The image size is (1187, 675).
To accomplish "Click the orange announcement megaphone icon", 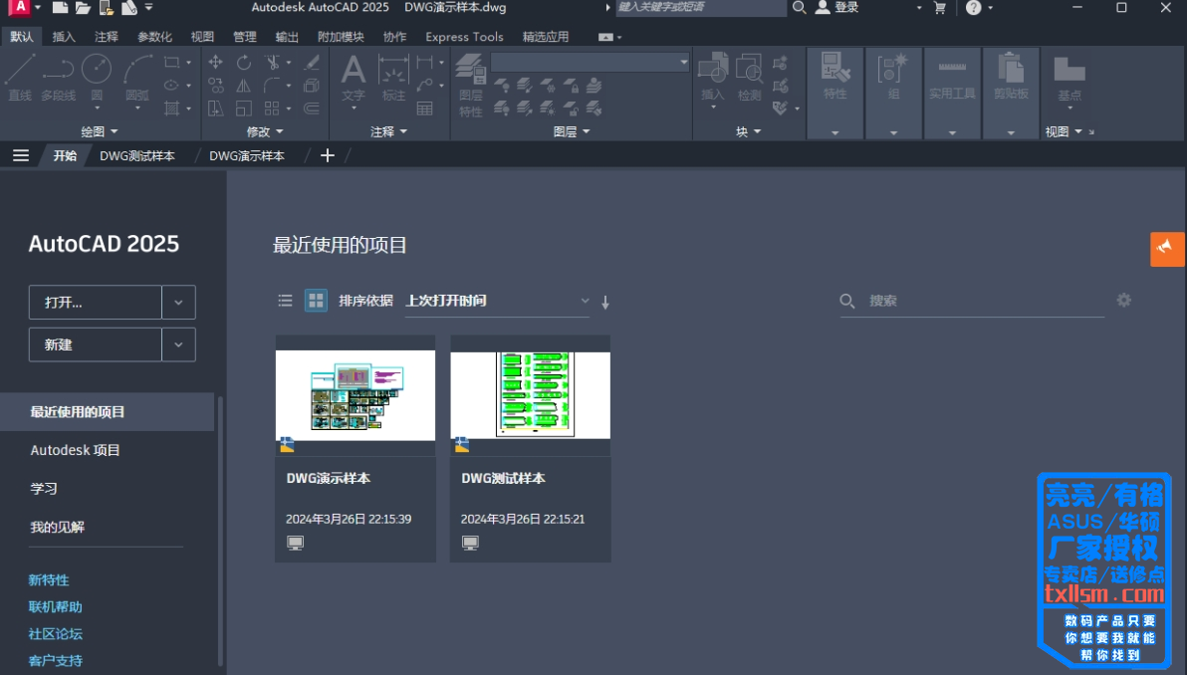I will click(x=1166, y=249).
